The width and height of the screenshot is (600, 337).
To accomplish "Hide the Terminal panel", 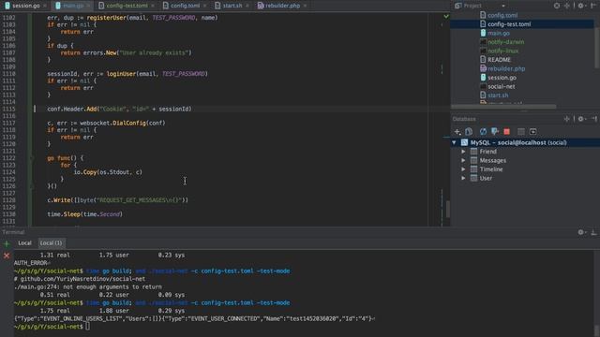I will [x=593, y=232].
